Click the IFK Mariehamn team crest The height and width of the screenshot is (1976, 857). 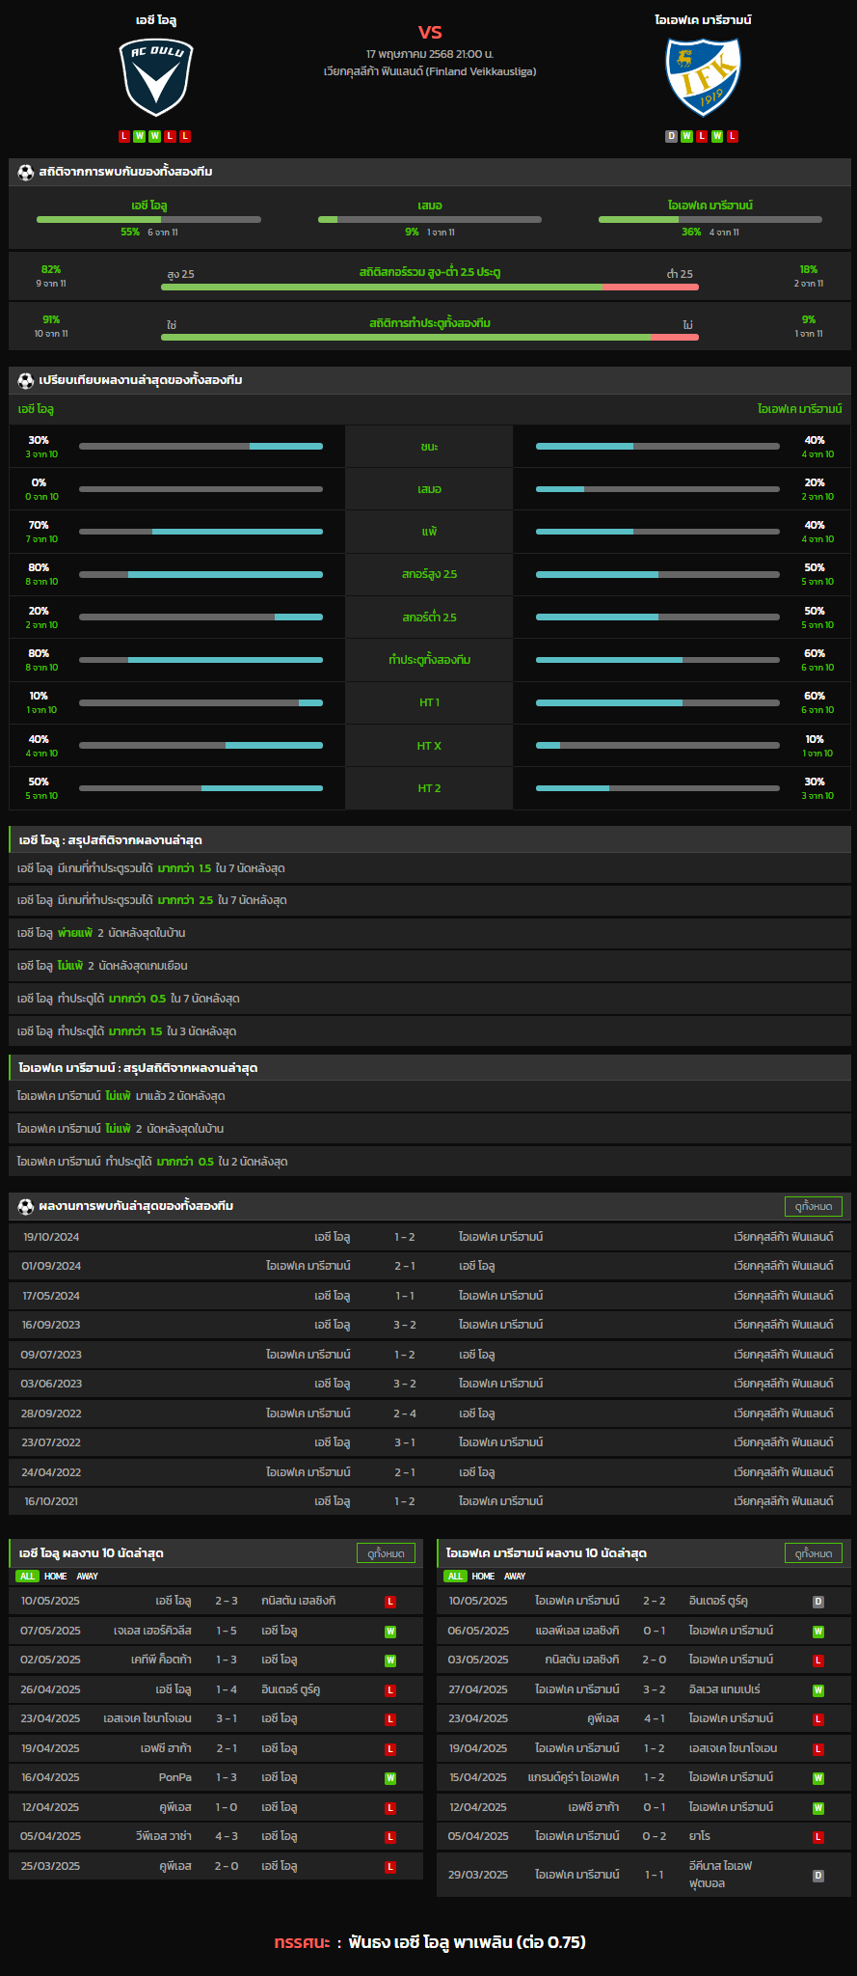(x=703, y=77)
